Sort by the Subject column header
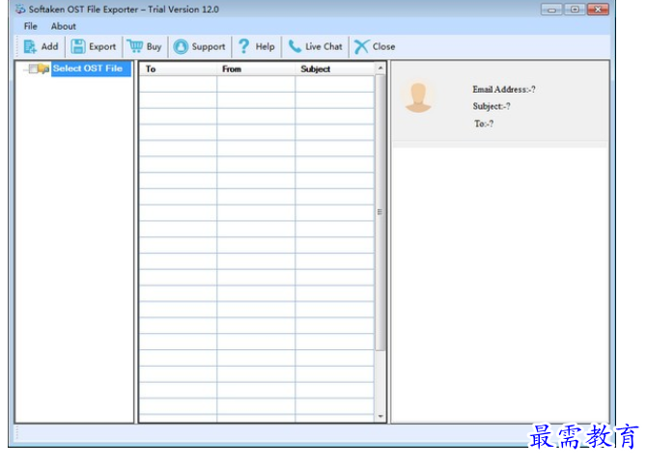Screen dimensions: 647x467 tap(335, 69)
